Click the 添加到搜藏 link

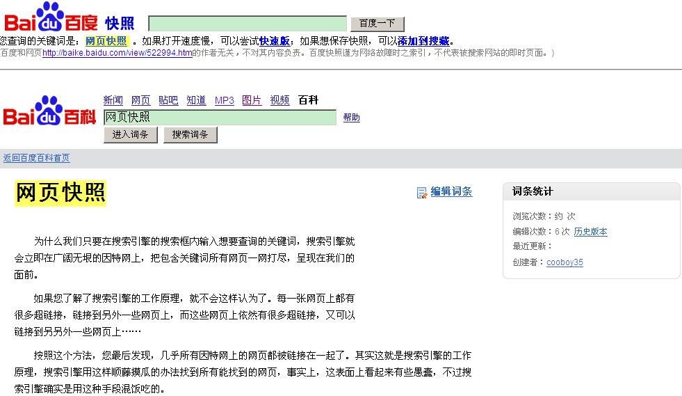(423, 41)
